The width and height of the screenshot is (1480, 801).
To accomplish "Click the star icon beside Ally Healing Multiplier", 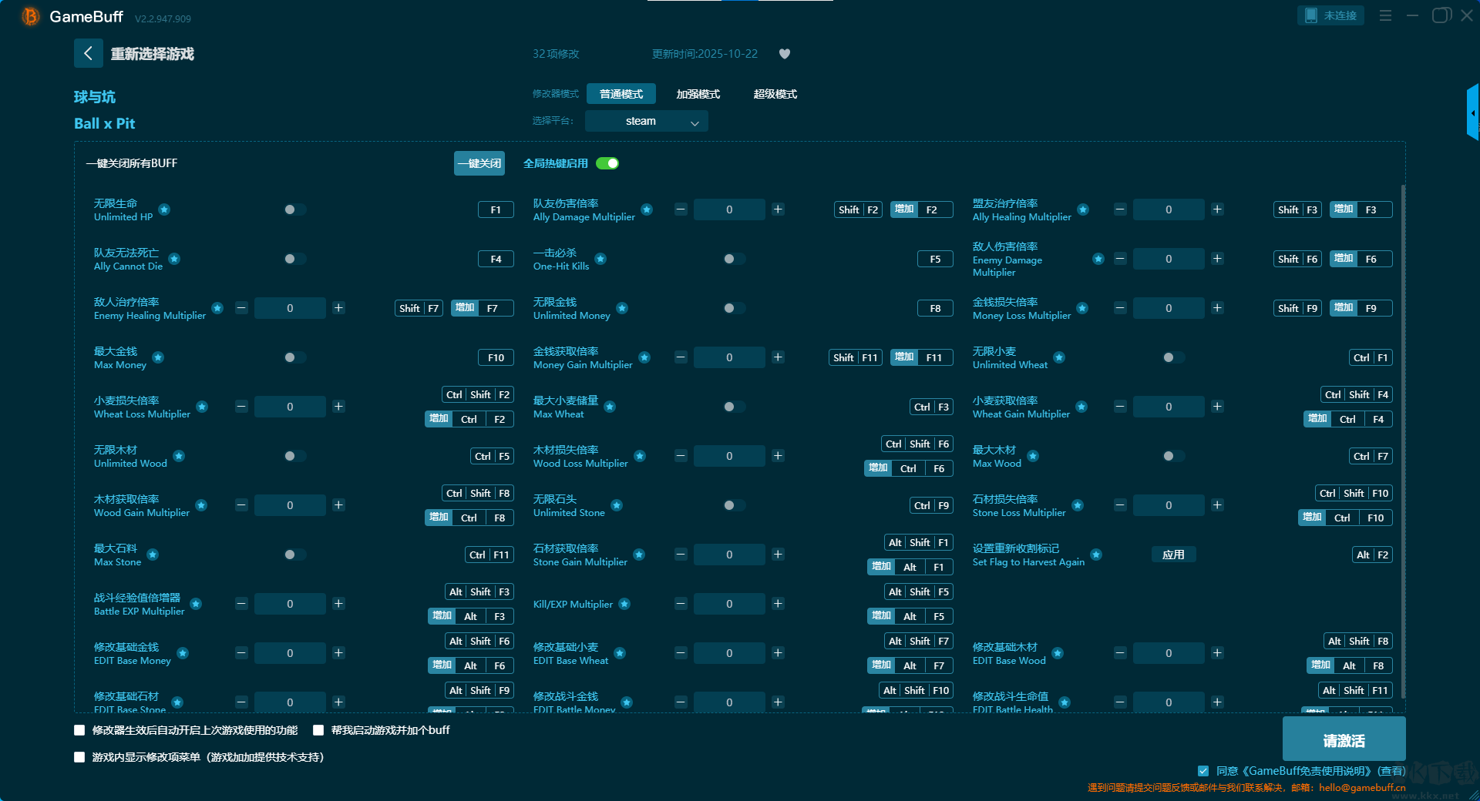I will tap(1083, 209).
